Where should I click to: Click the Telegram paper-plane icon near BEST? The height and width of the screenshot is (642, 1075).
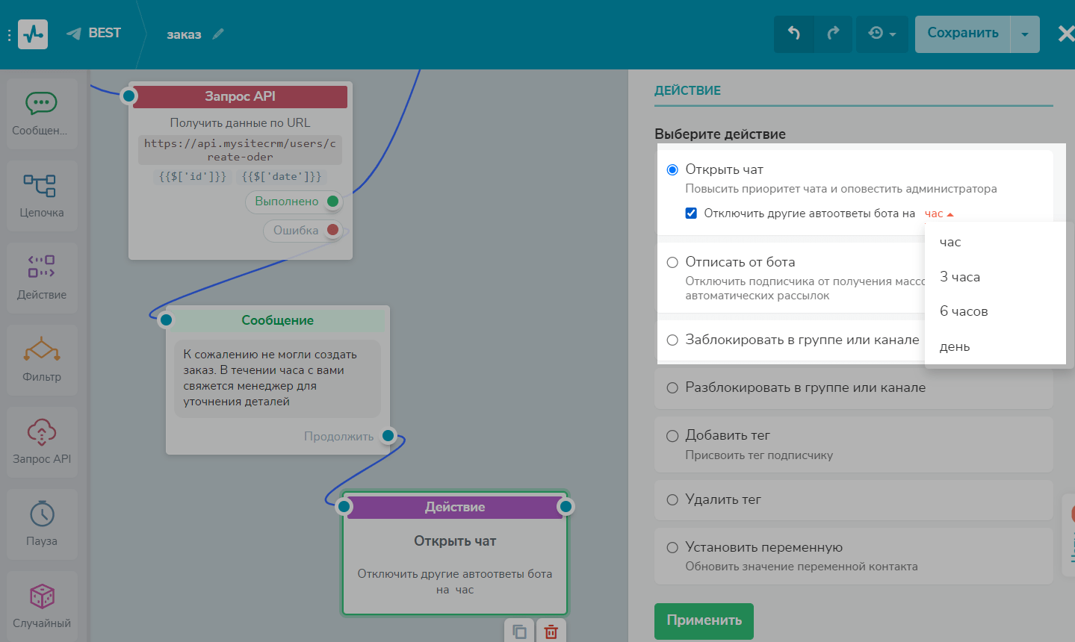[x=73, y=34]
